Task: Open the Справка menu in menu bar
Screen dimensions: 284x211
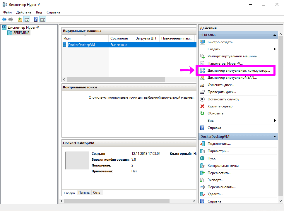Action: point(53,12)
